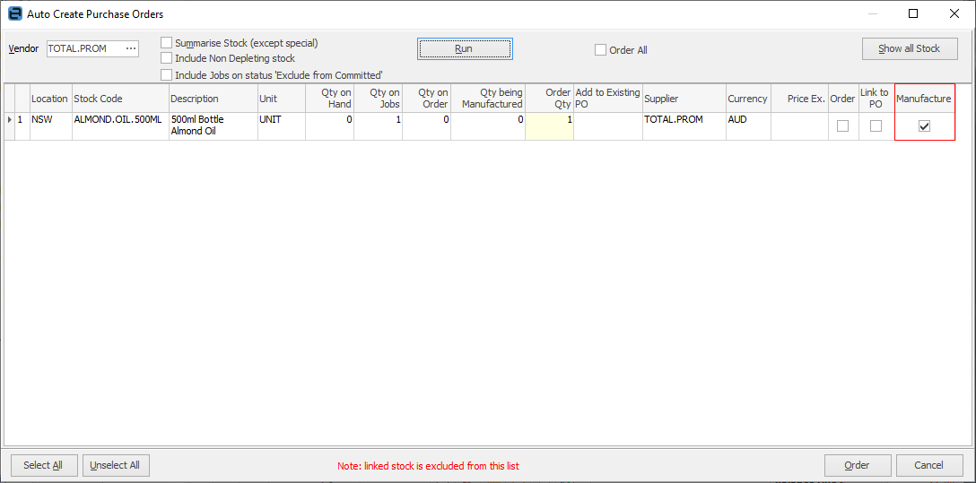Click the Select All button
Screen dimensions: 976x483
pos(43,465)
